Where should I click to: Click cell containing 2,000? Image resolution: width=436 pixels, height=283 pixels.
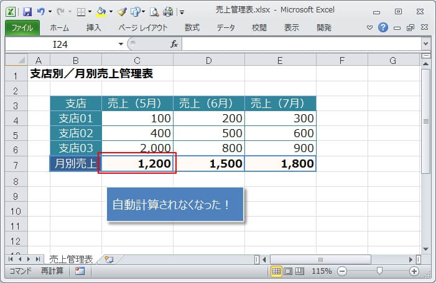coord(137,148)
